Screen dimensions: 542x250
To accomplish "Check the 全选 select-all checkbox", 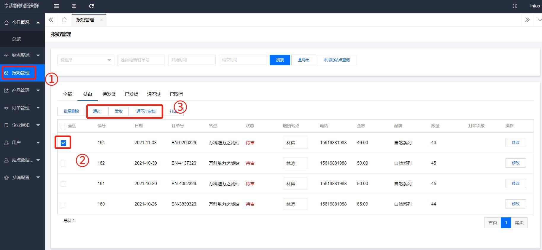I will pos(63,126).
